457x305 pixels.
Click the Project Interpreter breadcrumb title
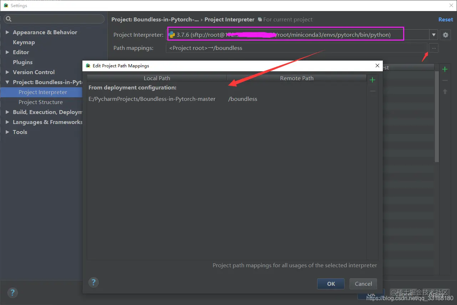pyautogui.click(x=229, y=20)
